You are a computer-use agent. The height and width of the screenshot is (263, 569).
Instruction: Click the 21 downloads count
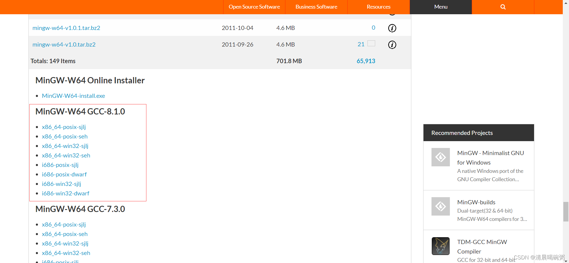pyautogui.click(x=361, y=44)
